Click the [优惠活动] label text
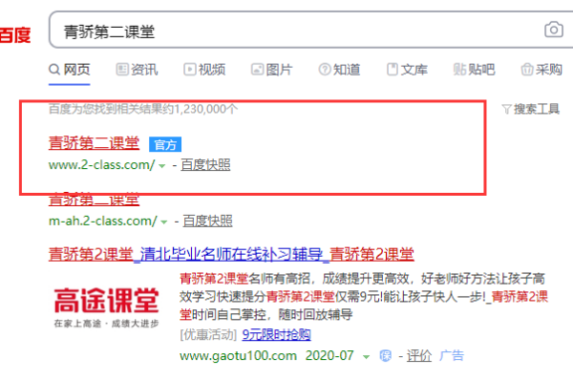The width and height of the screenshot is (573, 380). pos(208,334)
